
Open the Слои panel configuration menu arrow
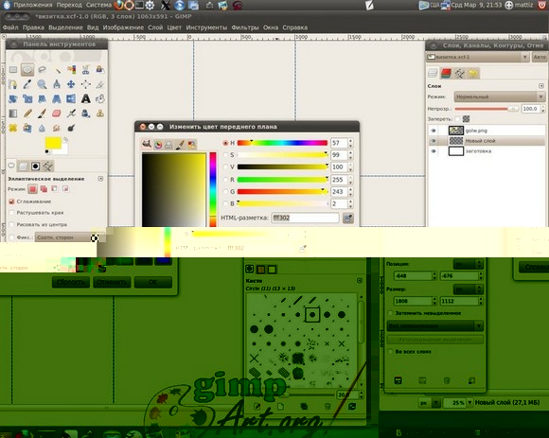click(x=541, y=86)
